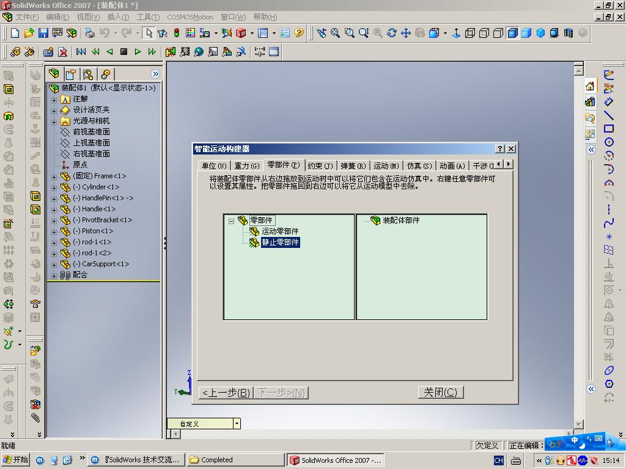Viewport: 626px width, 469px height.
Task: Open the 开始 Start menu button
Action: pyautogui.click(x=16, y=460)
